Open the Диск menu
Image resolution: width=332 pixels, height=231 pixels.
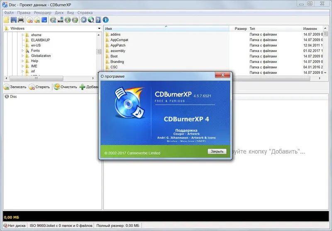[59, 13]
